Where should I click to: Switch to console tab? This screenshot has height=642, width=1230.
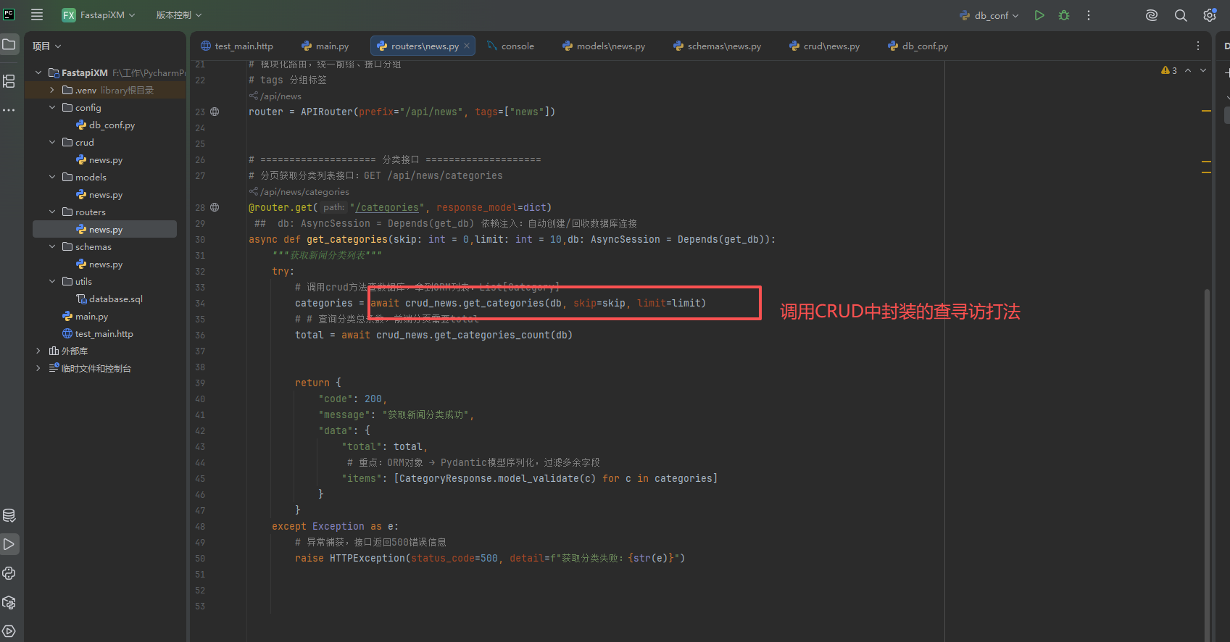[511, 46]
